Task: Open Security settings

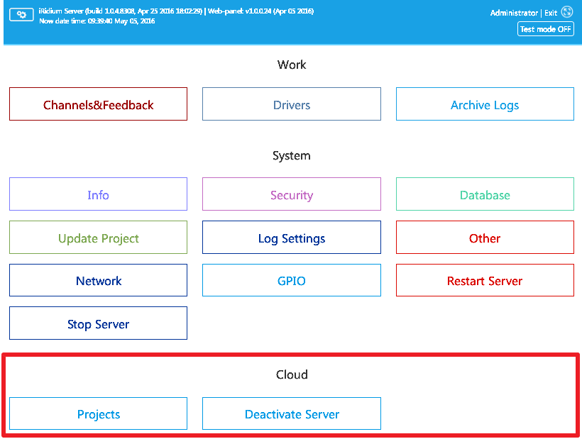Action: pos(291,194)
